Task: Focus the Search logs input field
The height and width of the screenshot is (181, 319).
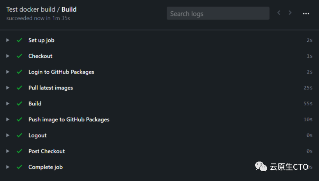Action: click(218, 13)
